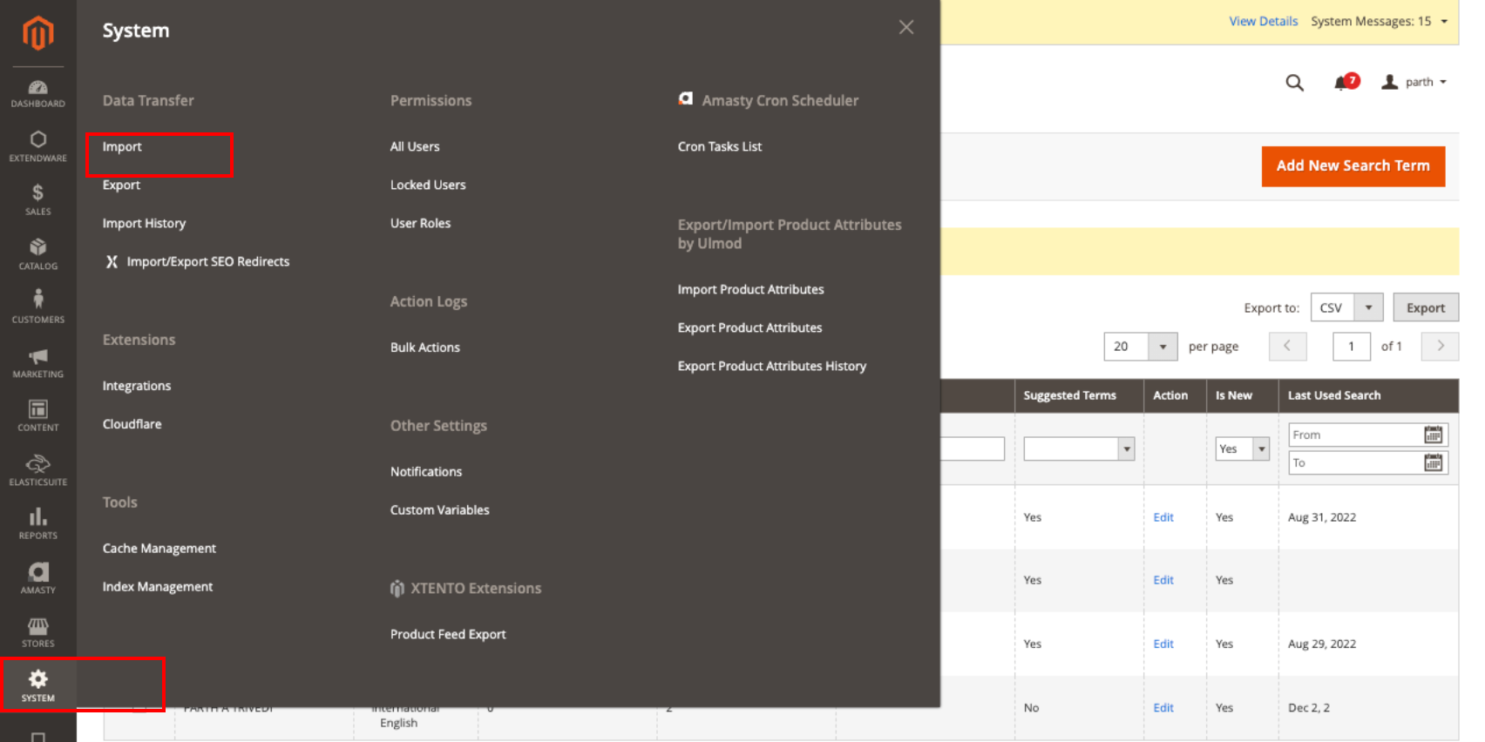The width and height of the screenshot is (1485, 742).
Task: Open Notifications under Other Settings
Action: coord(426,472)
